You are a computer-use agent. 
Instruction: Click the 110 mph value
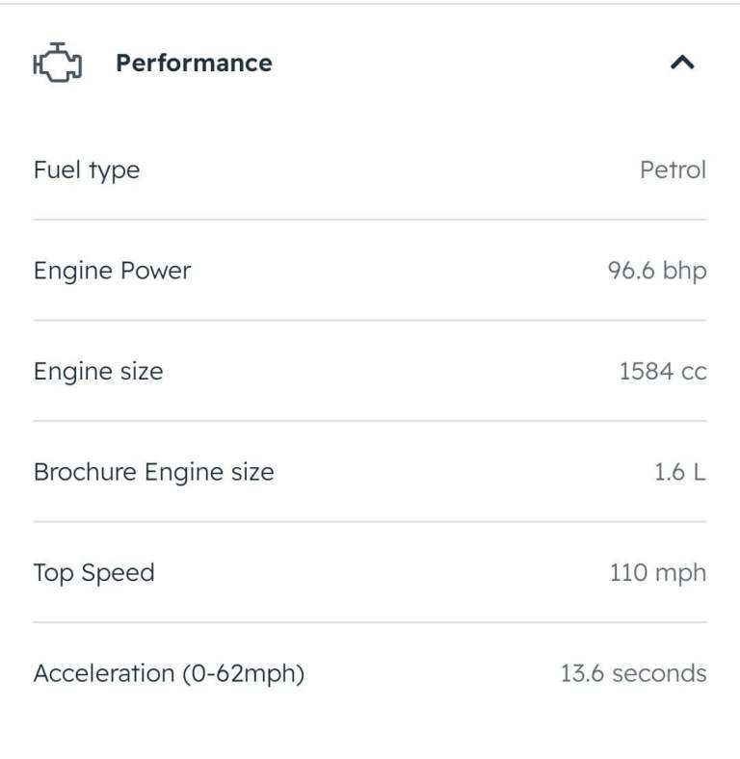pos(657,573)
